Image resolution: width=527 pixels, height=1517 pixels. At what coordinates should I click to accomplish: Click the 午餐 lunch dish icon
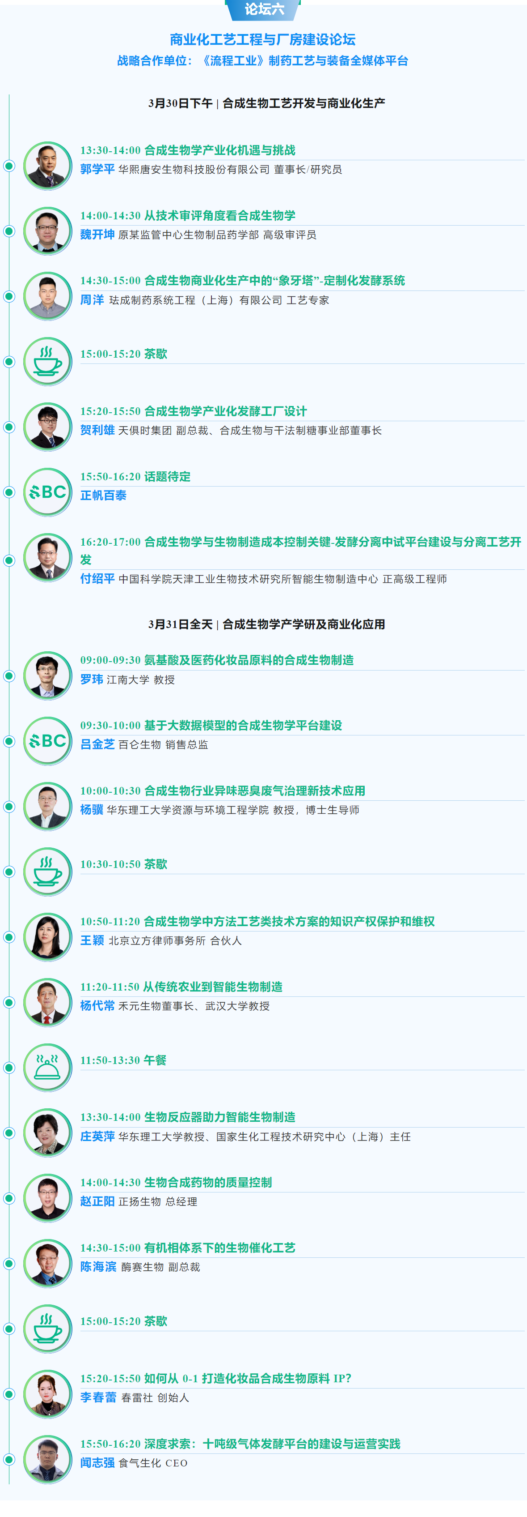tap(48, 1067)
